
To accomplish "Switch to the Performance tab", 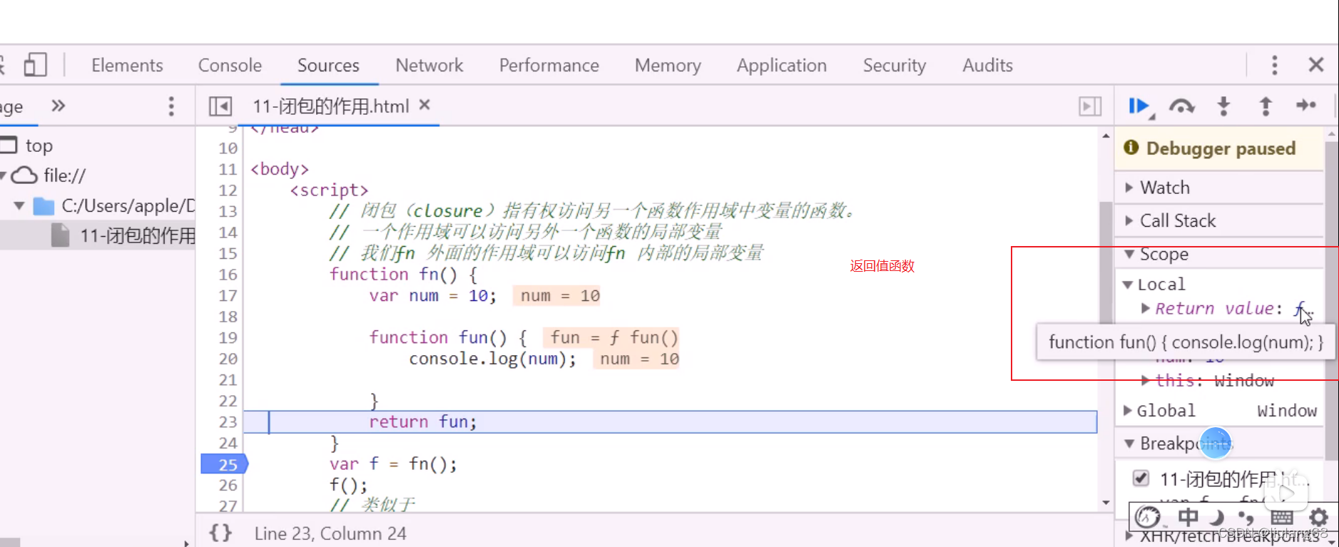I will pos(549,65).
